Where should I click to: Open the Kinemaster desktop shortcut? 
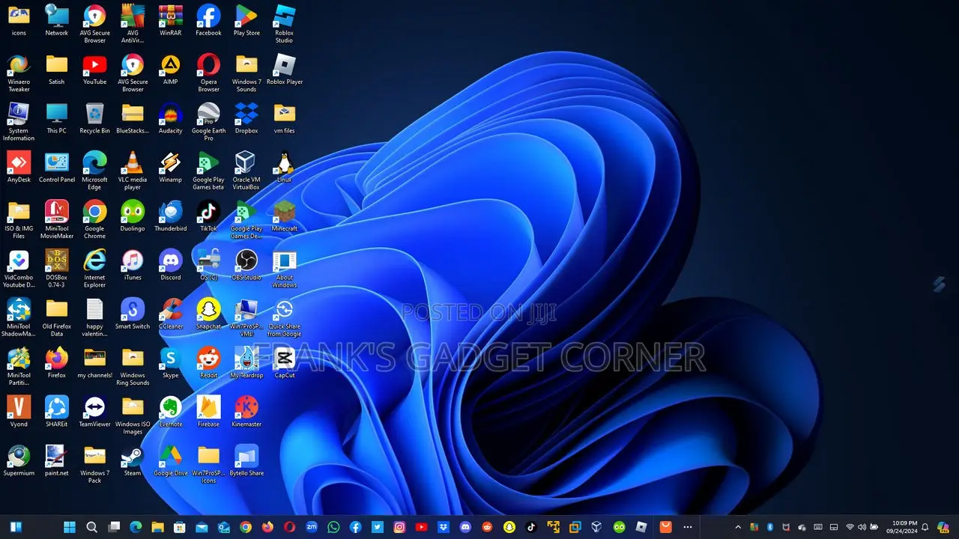[x=246, y=412]
